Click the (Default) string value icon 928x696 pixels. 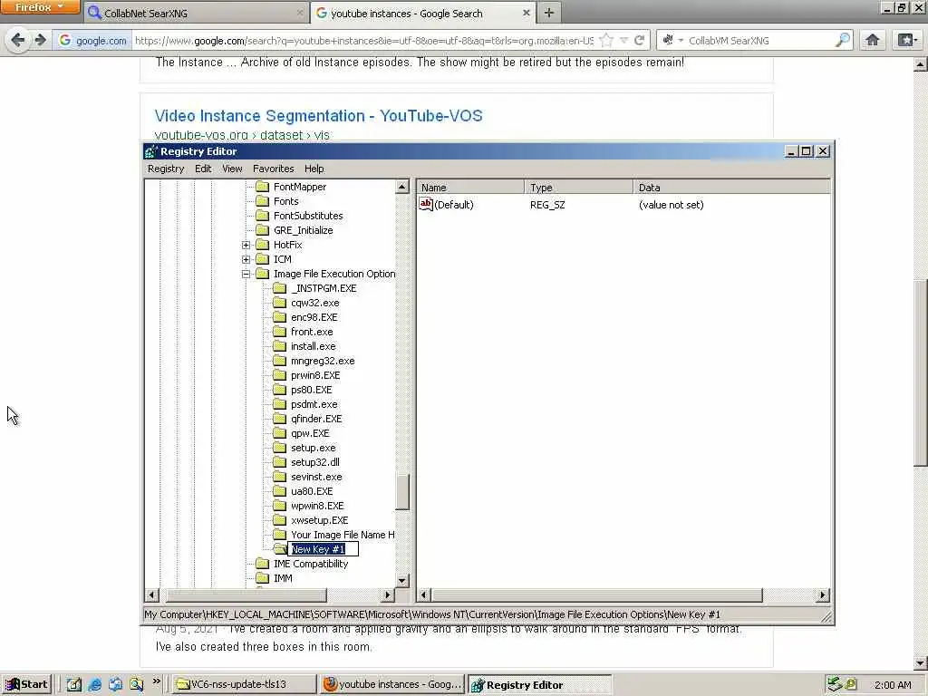tap(426, 204)
